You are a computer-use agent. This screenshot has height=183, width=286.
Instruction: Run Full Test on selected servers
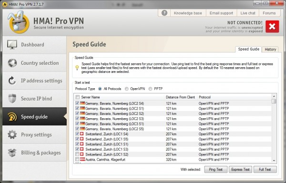[265, 169]
